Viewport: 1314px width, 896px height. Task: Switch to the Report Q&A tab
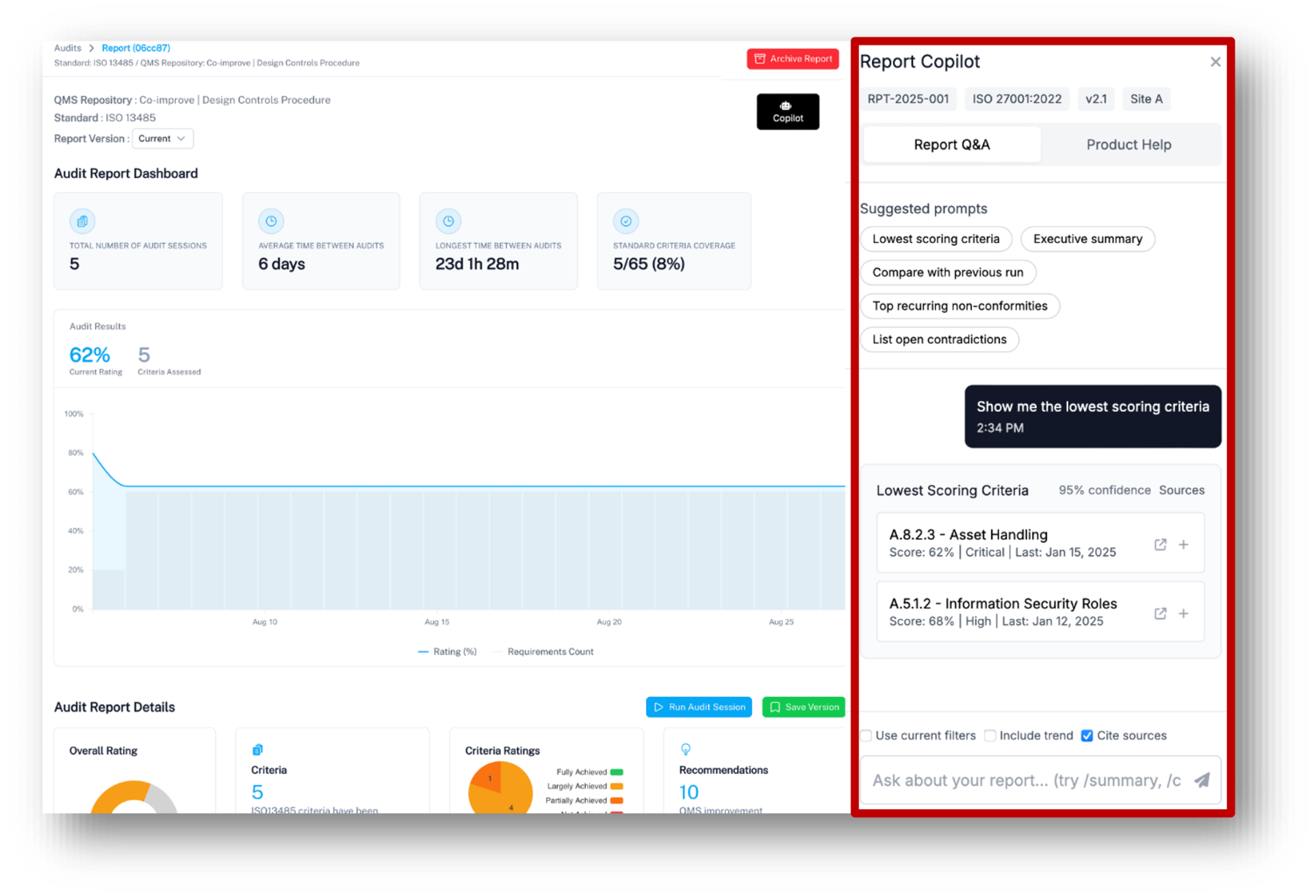click(952, 144)
